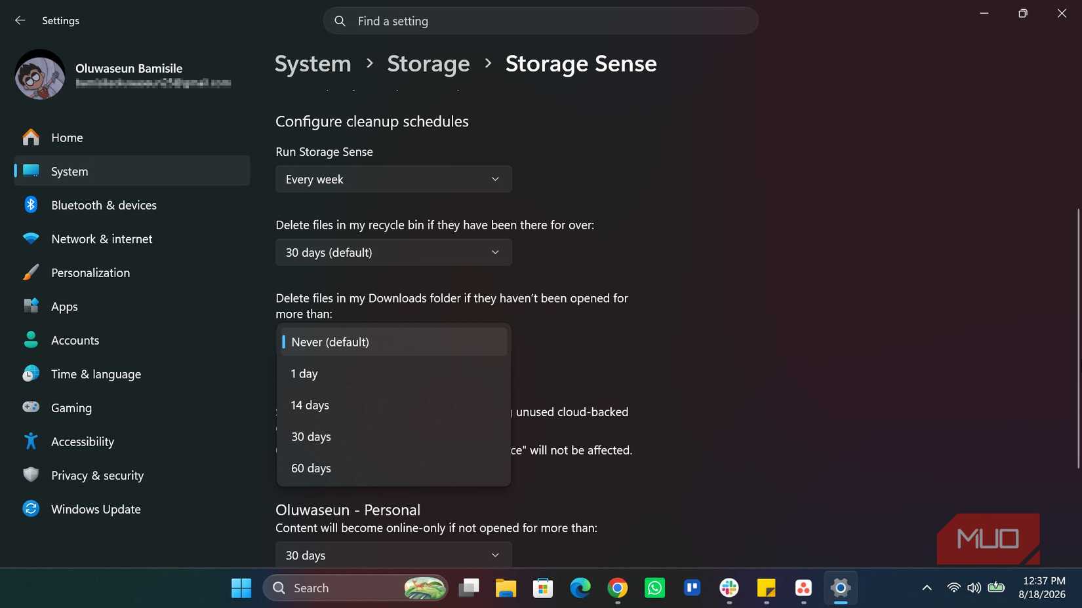
Task: Show hidden system tray icons
Action: pyautogui.click(x=927, y=588)
